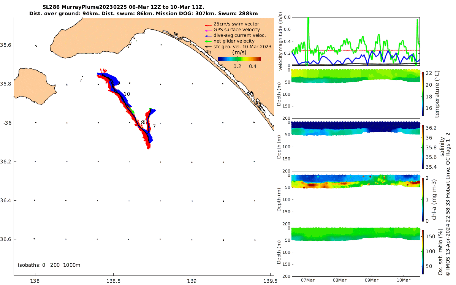Click the 138.5 longitude axis label
The width and height of the screenshot is (456, 285).
coord(113,282)
